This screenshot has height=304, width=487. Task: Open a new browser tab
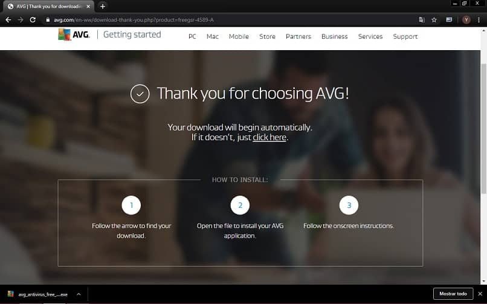pyautogui.click(x=103, y=6)
